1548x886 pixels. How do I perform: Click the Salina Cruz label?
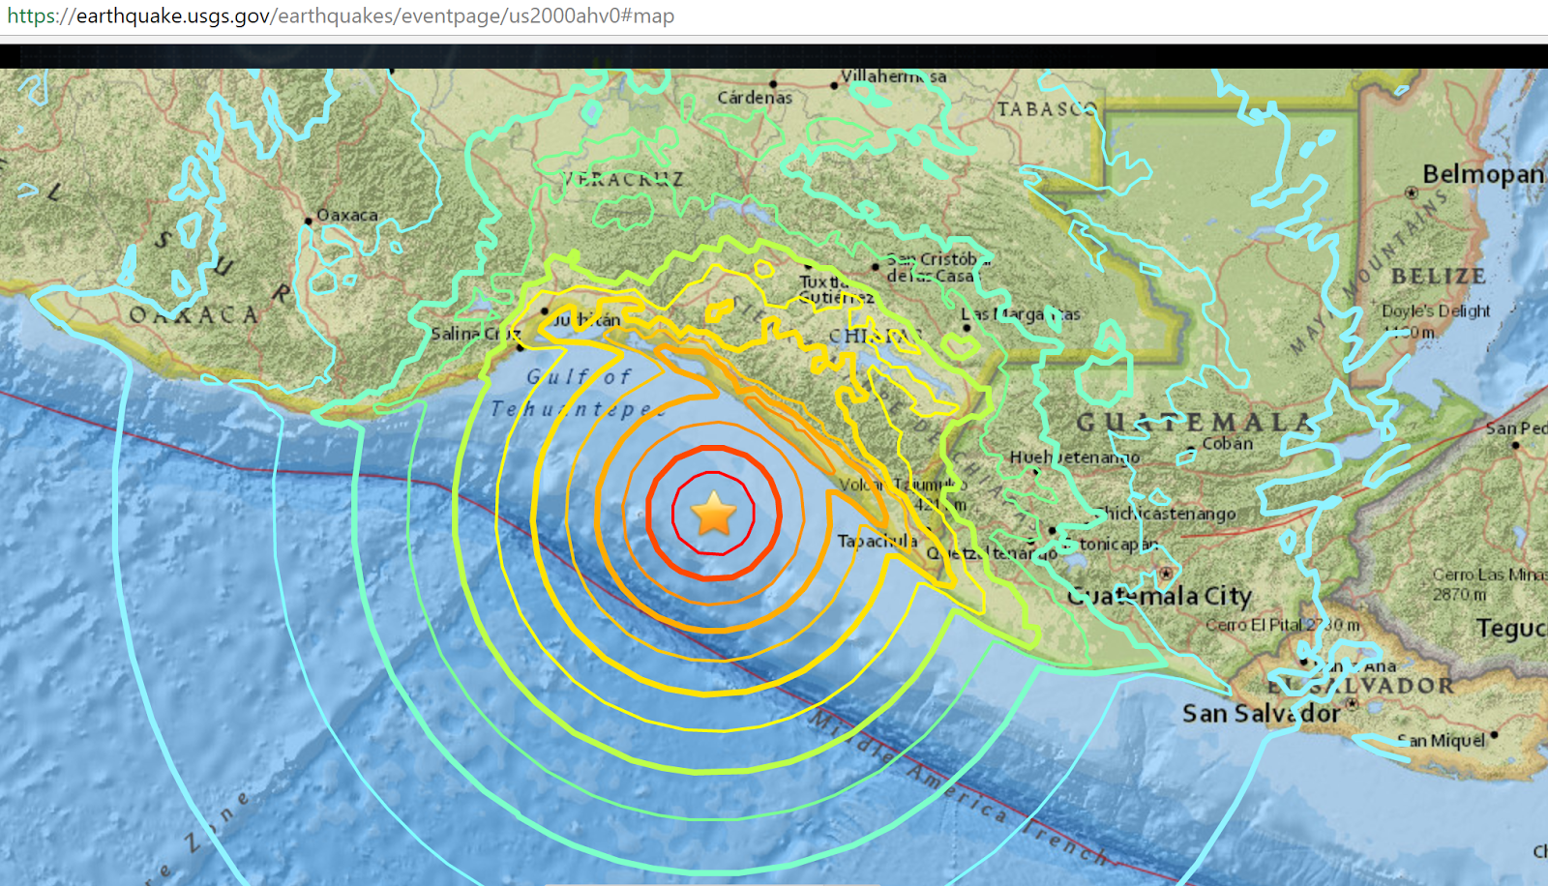[475, 334]
